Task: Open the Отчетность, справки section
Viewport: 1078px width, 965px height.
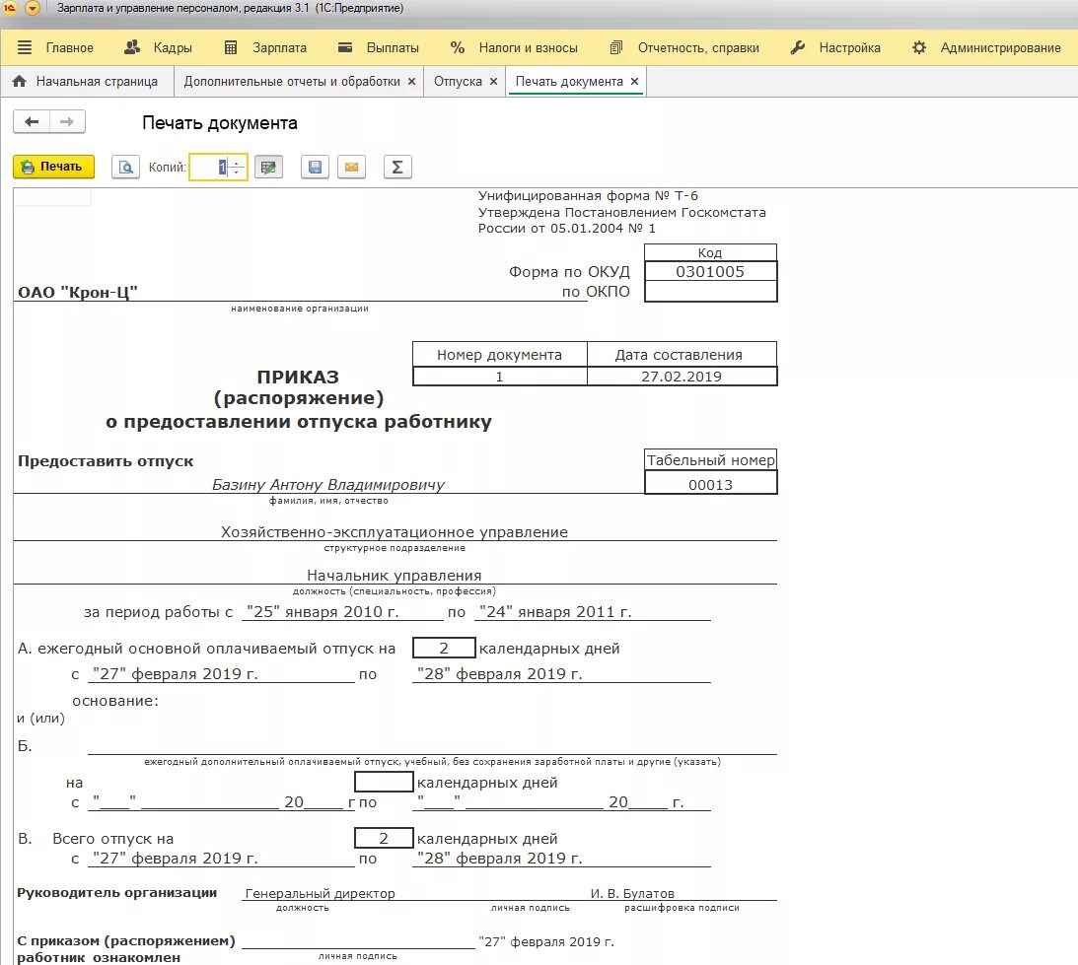Action: coord(698,47)
